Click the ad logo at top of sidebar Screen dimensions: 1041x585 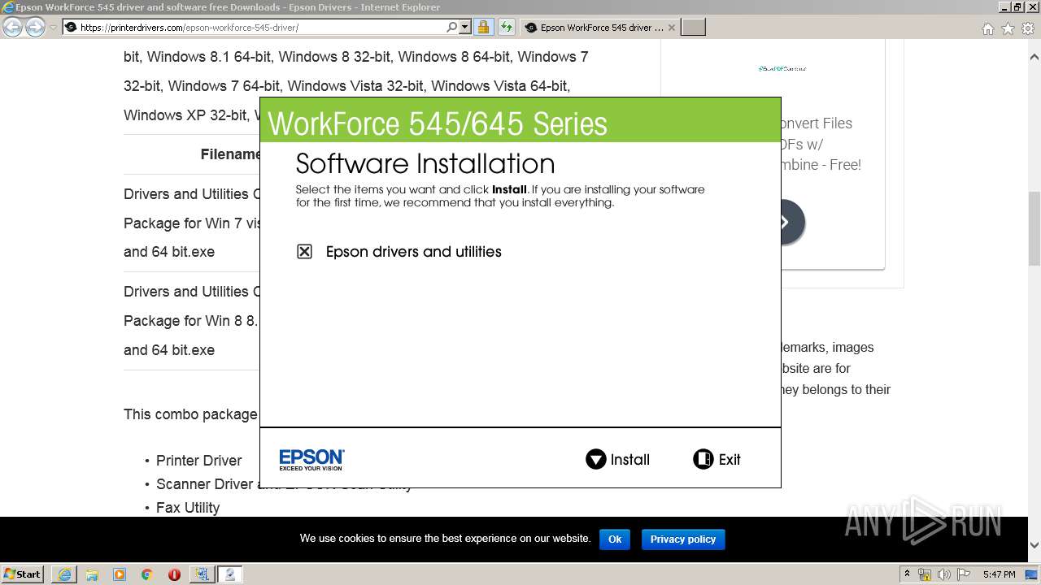tap(782, 68)
